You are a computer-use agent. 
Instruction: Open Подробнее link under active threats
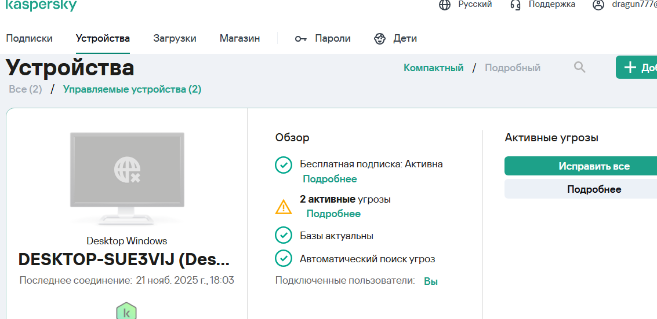tap(333, 214)
